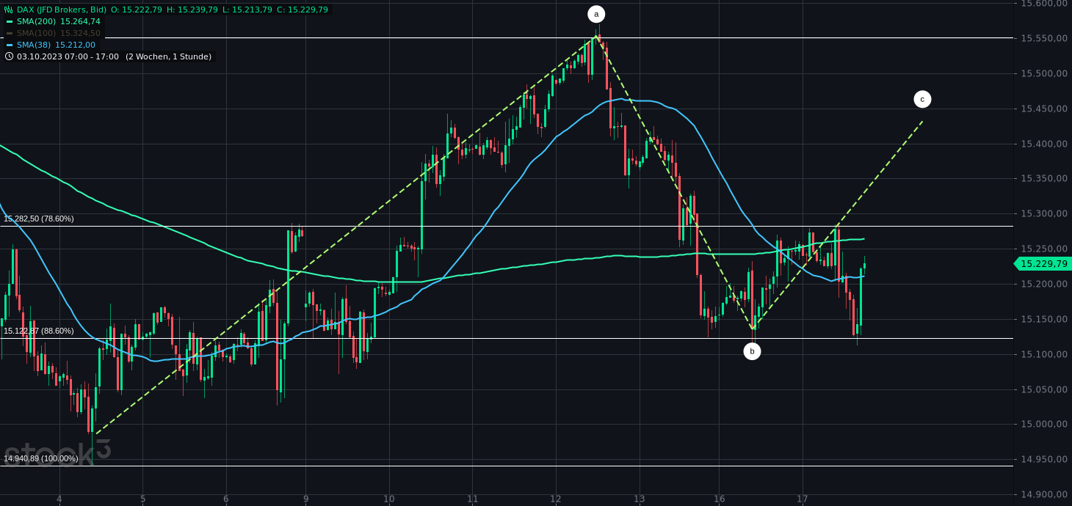Toggle visibility of the SMA(200) indicator

coord(9,21)
